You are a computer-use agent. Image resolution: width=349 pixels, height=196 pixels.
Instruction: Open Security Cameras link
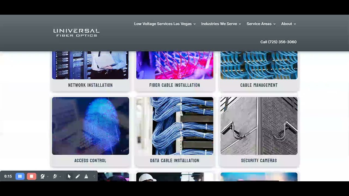259,161
